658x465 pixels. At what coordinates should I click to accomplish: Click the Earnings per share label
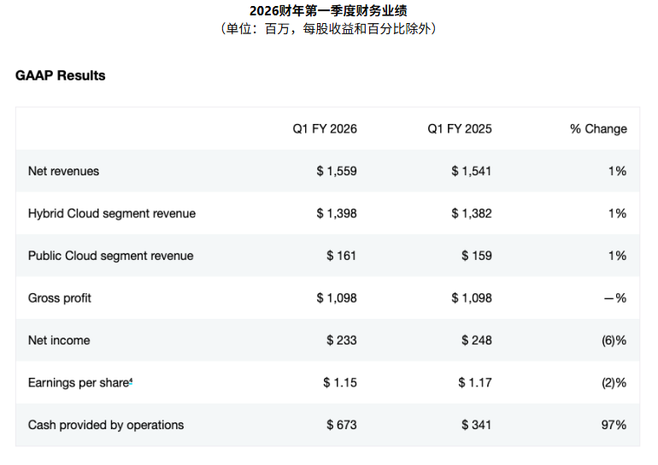click(x=77, y=383)
